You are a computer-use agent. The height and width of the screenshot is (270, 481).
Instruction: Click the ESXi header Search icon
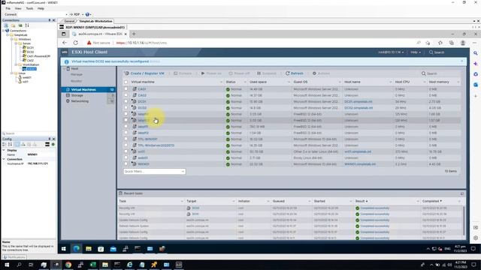(431, 52)
